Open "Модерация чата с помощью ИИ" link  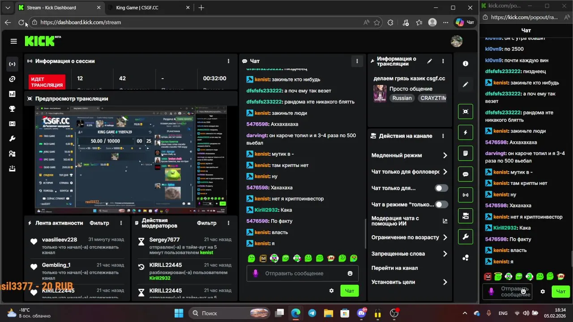click(x=409, y=221)
